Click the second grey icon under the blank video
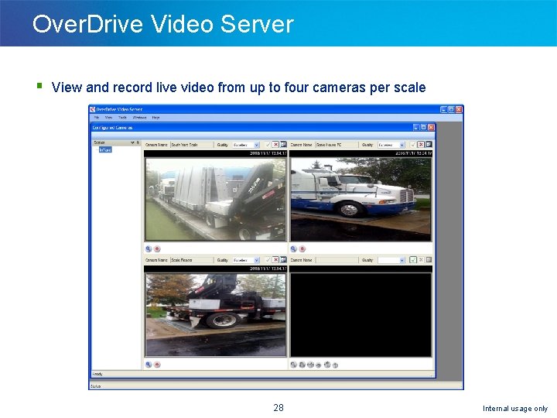The width and height of the screenshot is (557, 418). pos(302,365)
